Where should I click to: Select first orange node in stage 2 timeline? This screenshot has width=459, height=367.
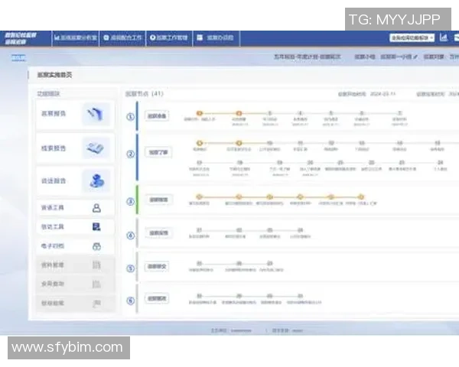tap(200, 143)
